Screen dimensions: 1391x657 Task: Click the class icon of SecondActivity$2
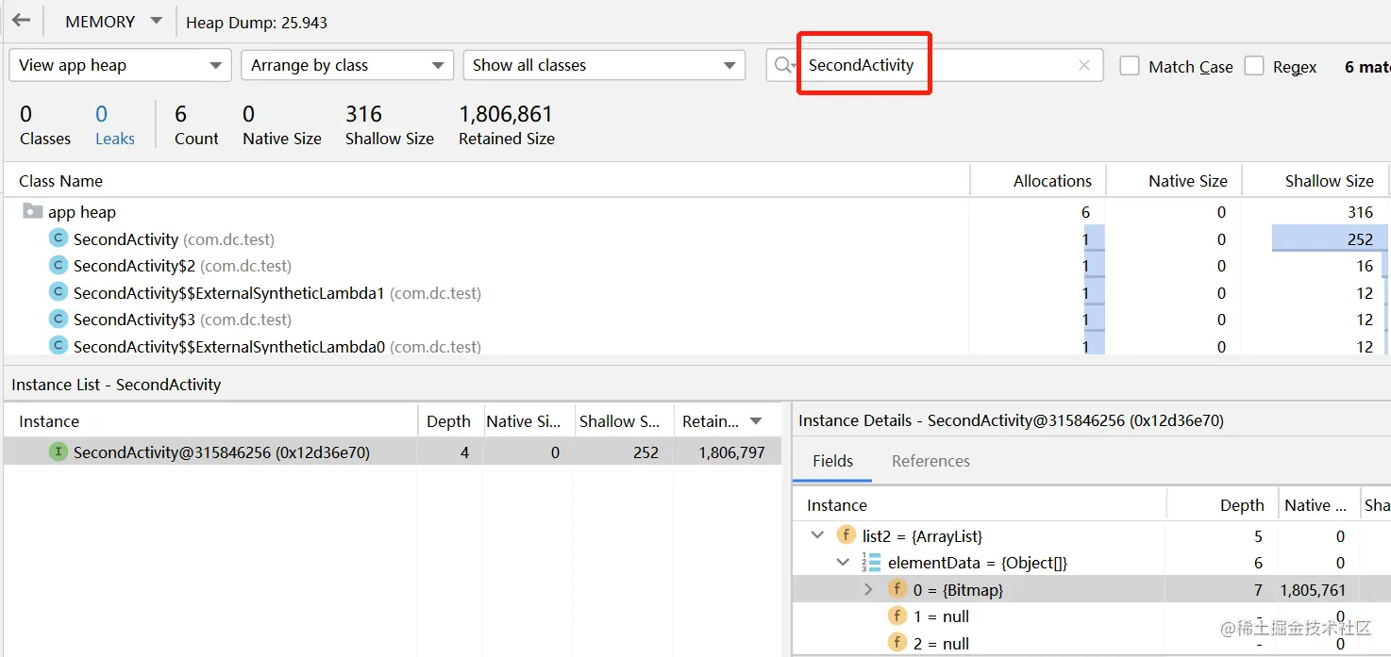click(59, 266)
